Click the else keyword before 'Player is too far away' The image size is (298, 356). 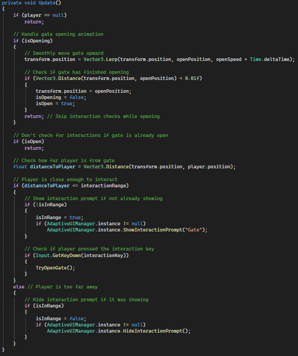[x=19, y=287]
